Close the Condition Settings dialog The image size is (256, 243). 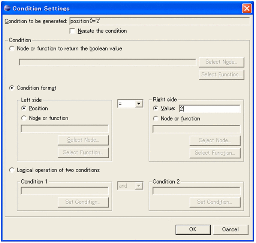coord(246,8)
